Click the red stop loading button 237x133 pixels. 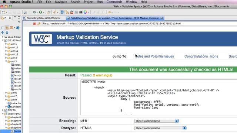[x=34, y=24]
